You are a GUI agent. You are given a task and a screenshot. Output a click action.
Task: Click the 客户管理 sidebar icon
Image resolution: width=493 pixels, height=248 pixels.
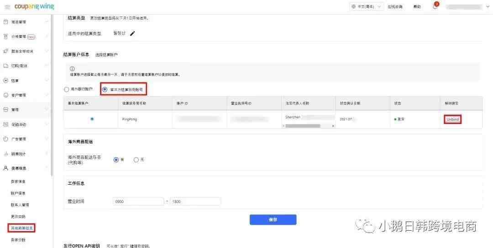(5, 95)
